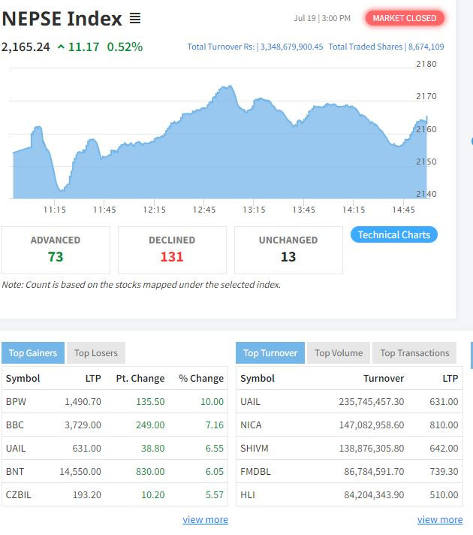This screenshot has height=535, width=473.
Task: Click NICA turnover 147,082,958.60
Action: pos(372,425)
